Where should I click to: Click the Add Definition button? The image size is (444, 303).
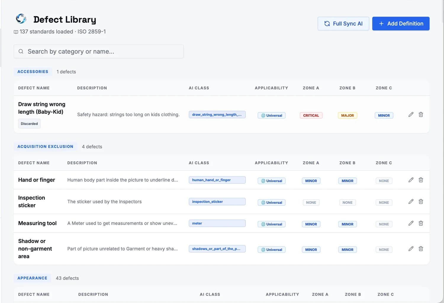401,23
